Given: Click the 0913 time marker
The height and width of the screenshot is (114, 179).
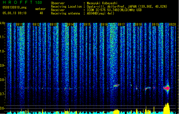Looking at the screenshot, I should point(53,25).
